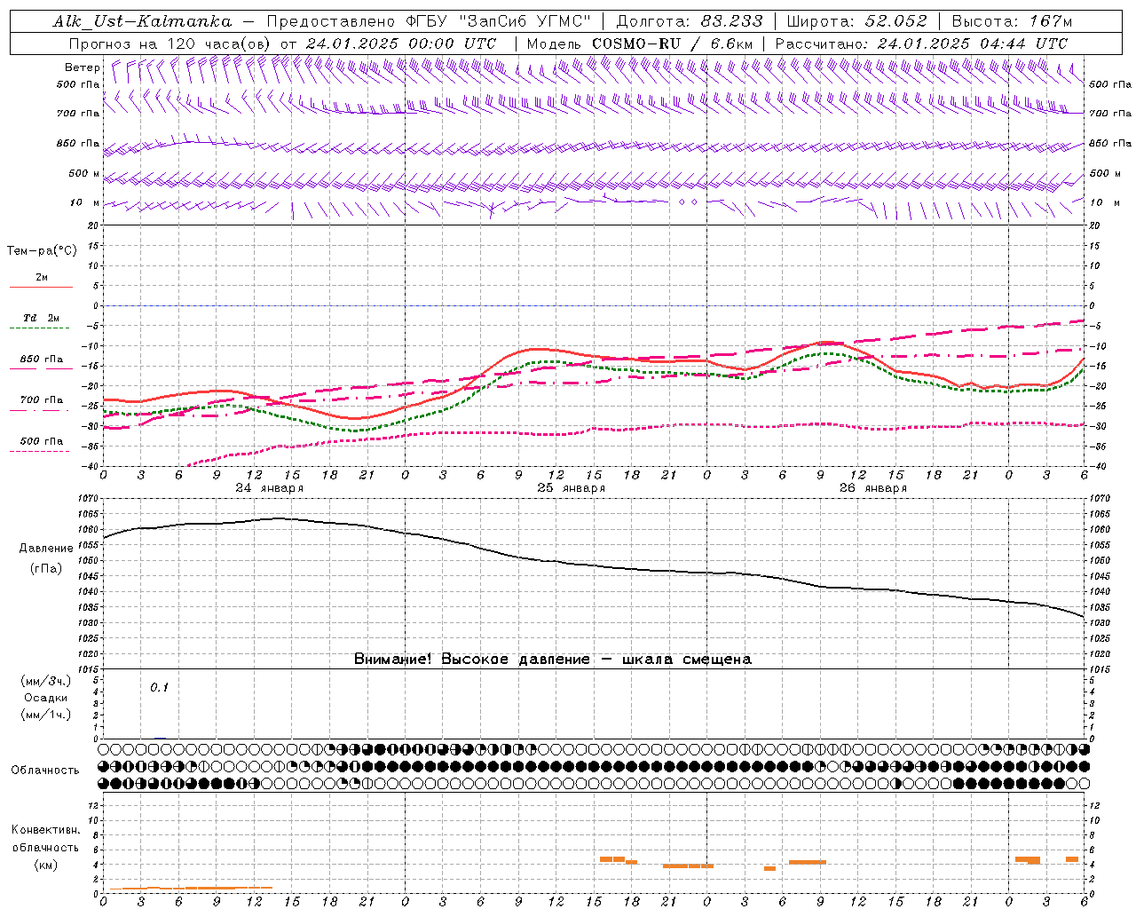The width and height of the screenshot is (1136, 909).
Task: Click the Рассчитано: 24.01.2025 04:44 UTC timestamp
Action: click(x=921, y=43)
